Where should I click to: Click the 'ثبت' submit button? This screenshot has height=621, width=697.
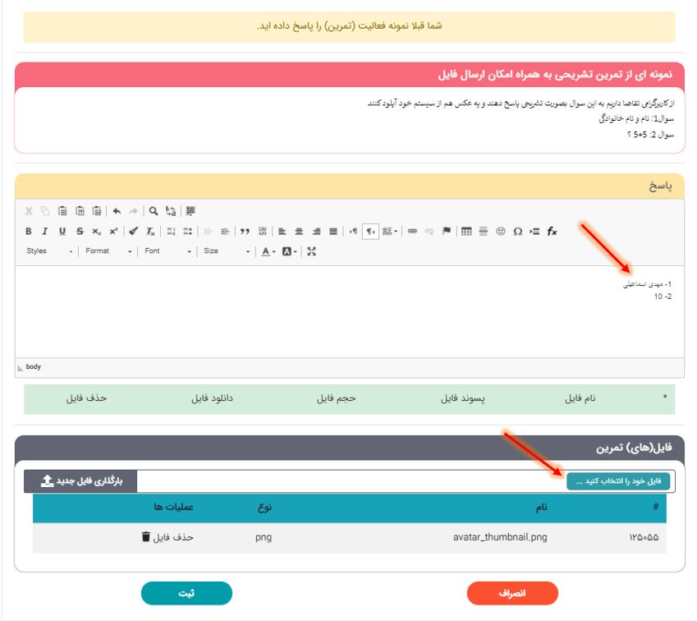tap(186, 593)
